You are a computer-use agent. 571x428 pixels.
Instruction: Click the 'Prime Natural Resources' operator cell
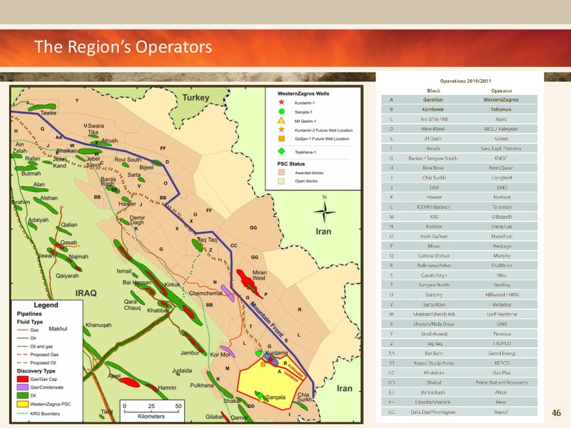(501, 382)
